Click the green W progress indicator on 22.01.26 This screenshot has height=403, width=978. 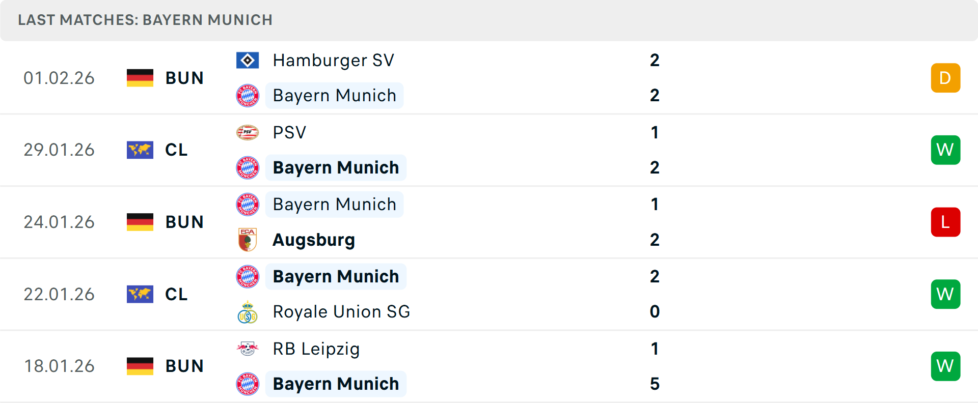tap(945, 294)
